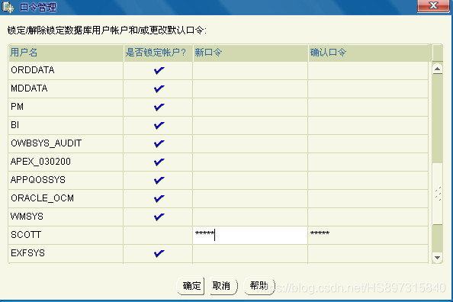Close the 口令管理 dialog

point(433,6)
